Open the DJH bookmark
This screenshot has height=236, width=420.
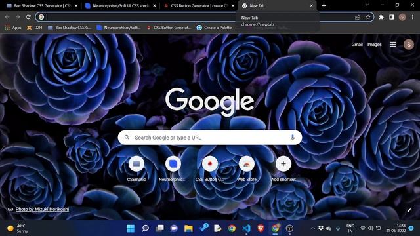tap(35, 28)
